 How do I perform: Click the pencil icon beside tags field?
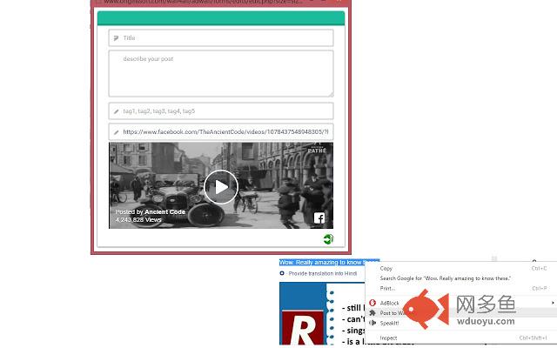click(x=116, y=111)
